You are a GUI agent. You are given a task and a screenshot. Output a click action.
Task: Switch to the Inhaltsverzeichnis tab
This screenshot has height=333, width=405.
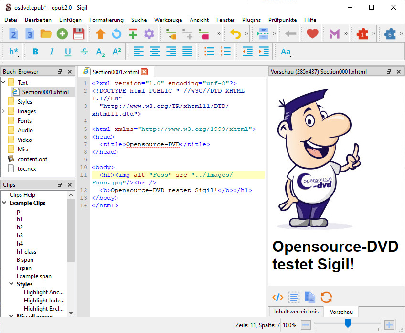(296, 312)
